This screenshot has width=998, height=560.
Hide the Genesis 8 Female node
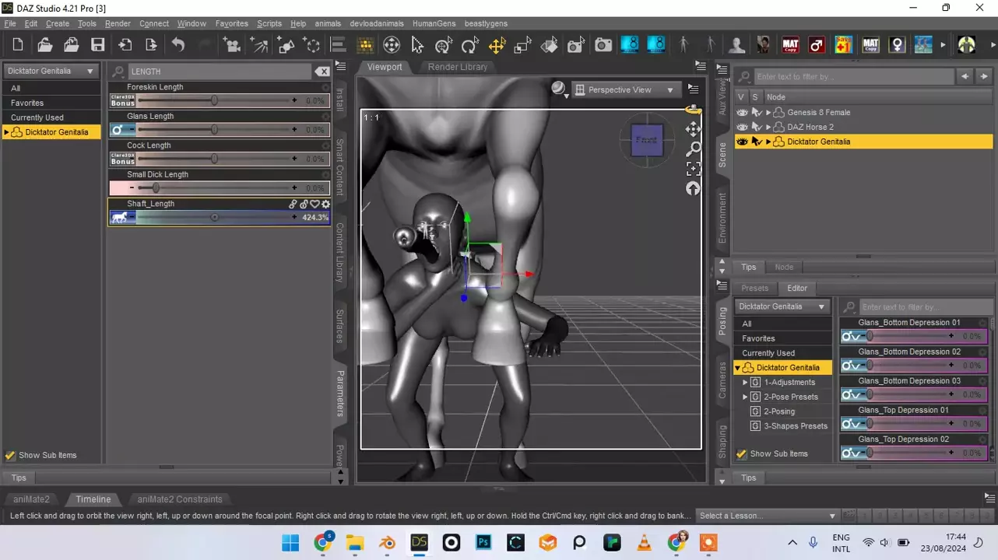pyautogui.click(x=742, y=113)
